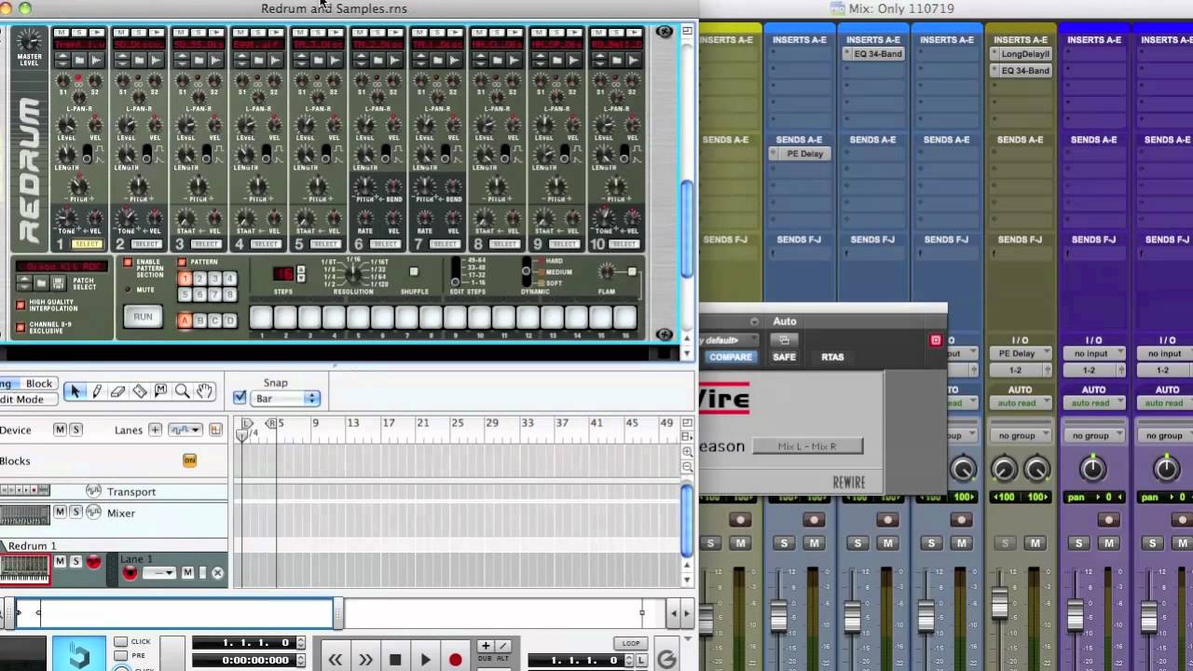This screenshot has width=1193, height=671.
Task: Add a new lane with Lanes plus icon
Action: 155,430
